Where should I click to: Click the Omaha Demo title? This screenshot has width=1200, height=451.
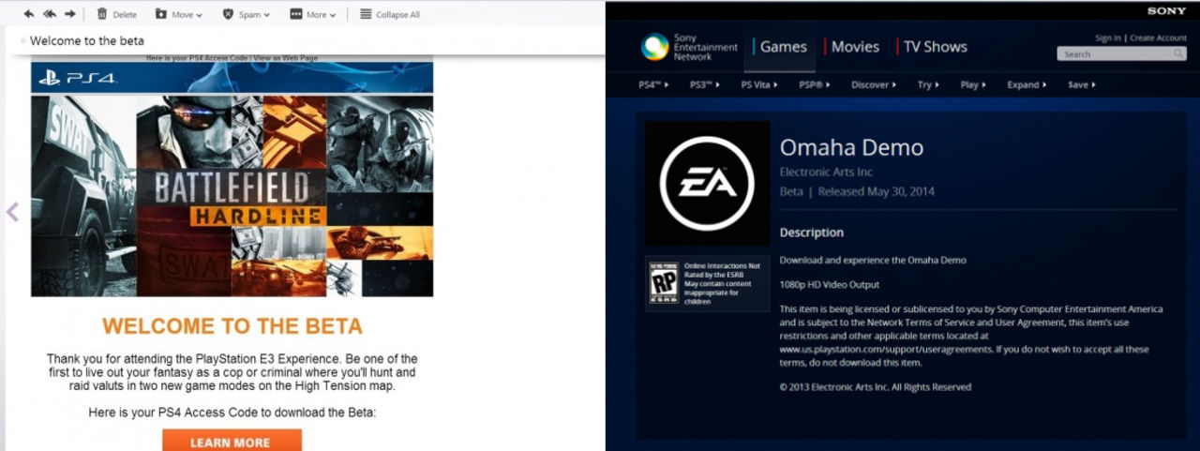click(851, 148)
